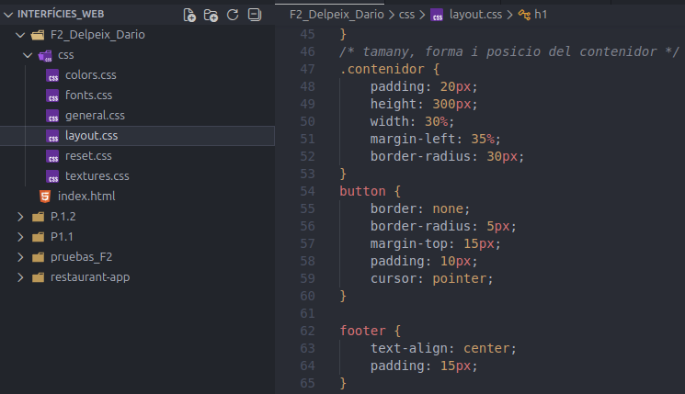
Task: Refresh the explorer file tree
Action: [x=233, y=15]
